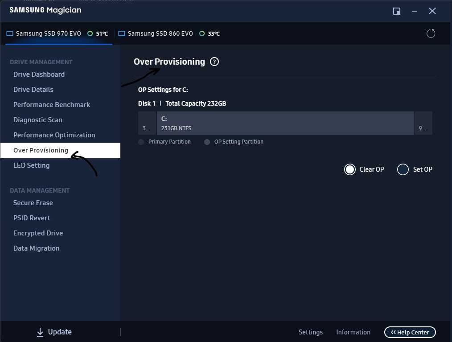Open Information from bottom bar
Viewport: 452px width, 342px height.
(353, 332)
